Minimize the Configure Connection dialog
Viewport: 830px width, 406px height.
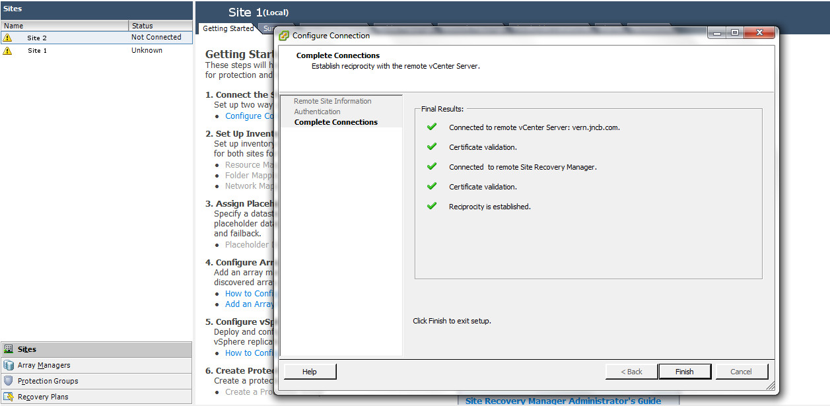pos(718,33)
